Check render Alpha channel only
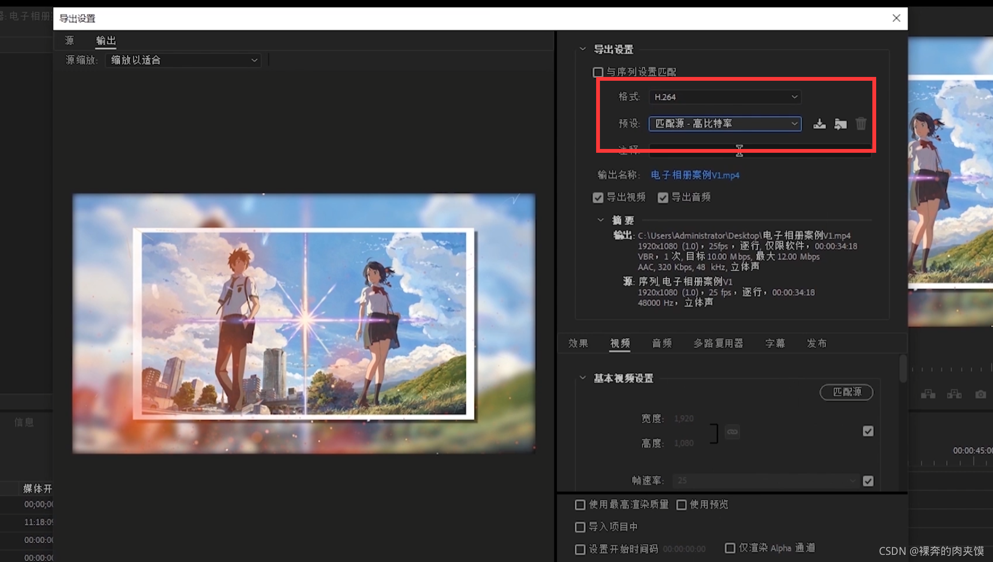The width and height of the screenshot is (993, 562). [729, 548]
